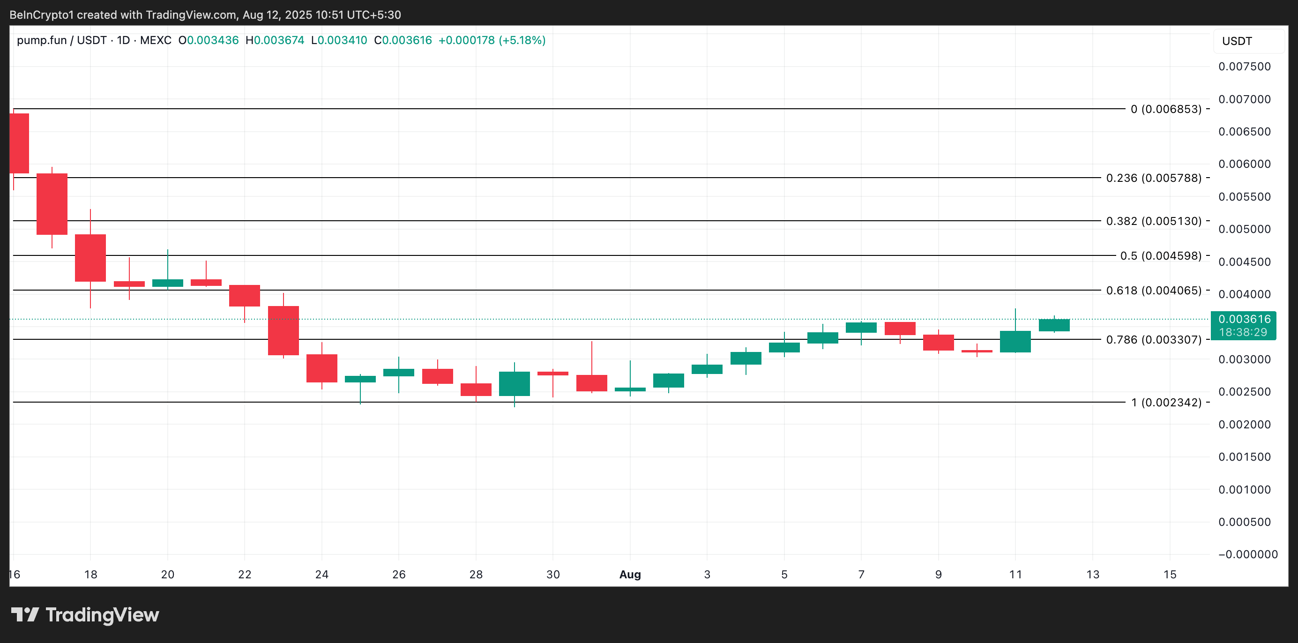1298x643 pixels.
Task: Click the 0.007500 price scale value
Action: point(1244,67)
